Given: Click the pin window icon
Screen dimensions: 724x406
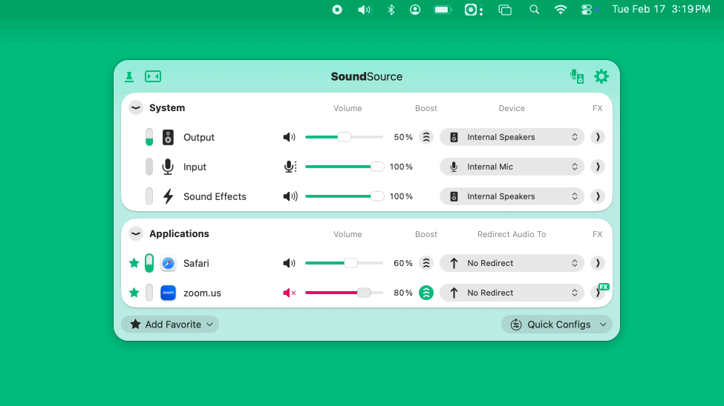Looking at the screenshot, I should 129,76.
